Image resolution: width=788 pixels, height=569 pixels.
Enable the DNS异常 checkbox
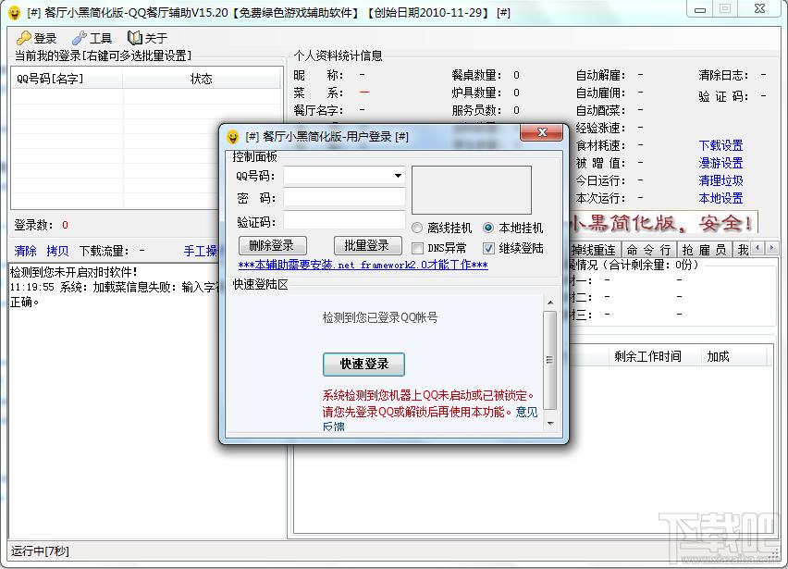[417, 248]
